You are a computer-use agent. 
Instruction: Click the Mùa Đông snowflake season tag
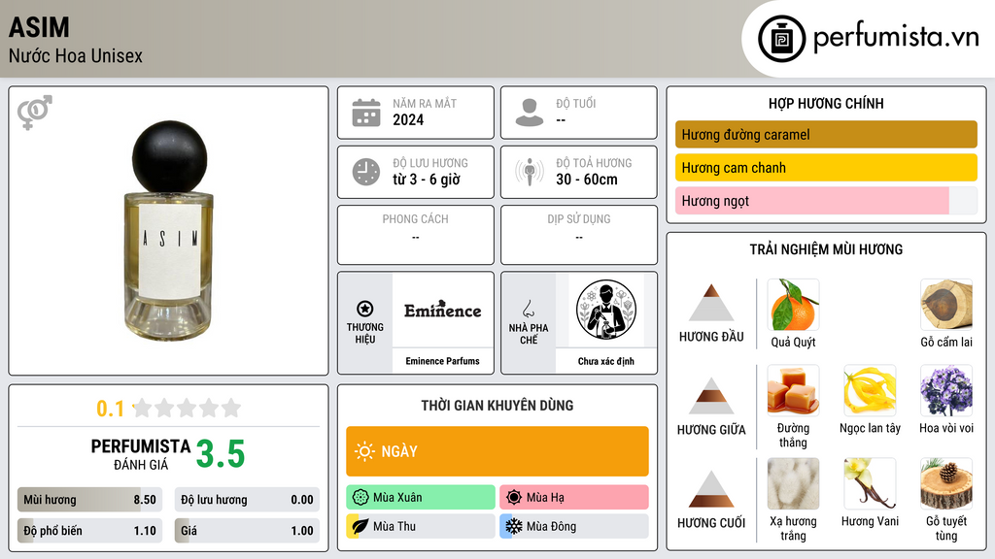(x=574, y=526)
